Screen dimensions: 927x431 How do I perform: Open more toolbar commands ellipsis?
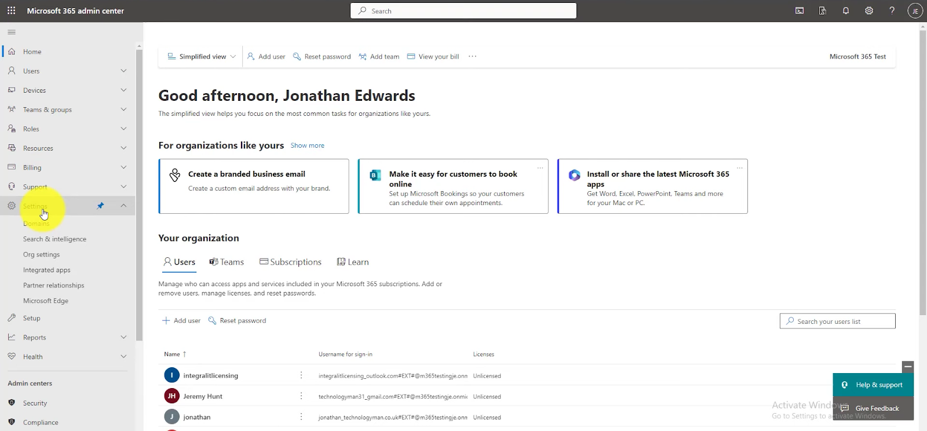coord(472,57)
